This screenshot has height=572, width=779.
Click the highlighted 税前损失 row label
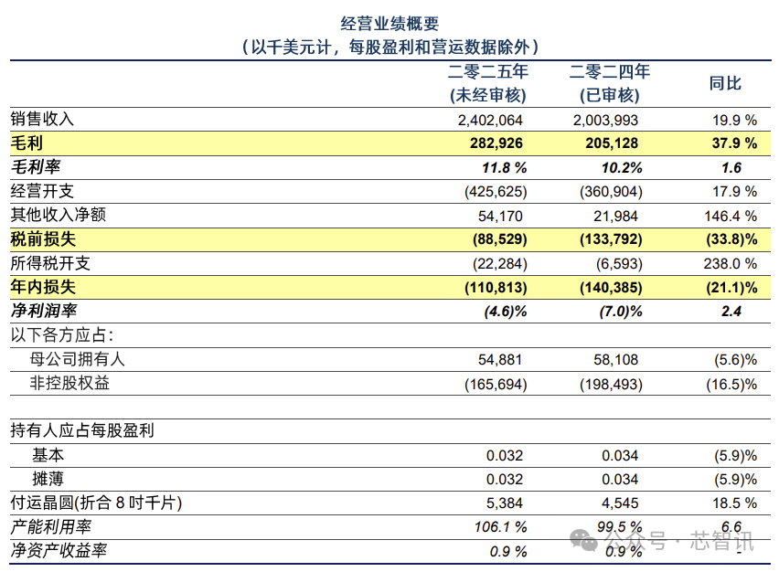[42, 238]
